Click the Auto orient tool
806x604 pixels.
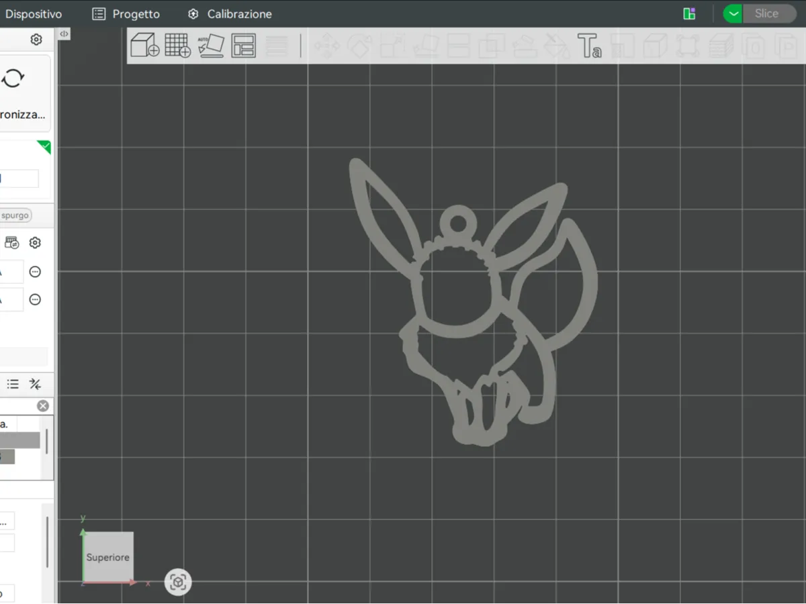pos(211,46)
